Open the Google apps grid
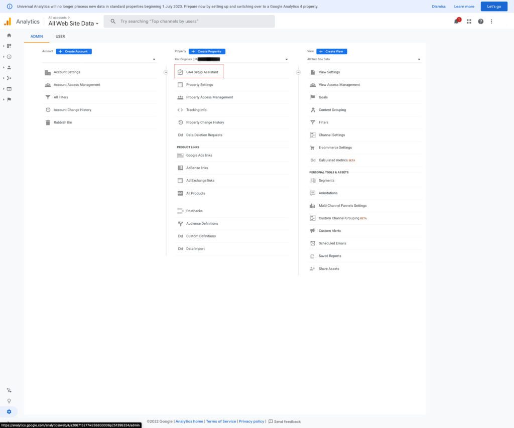Viewport: 514px width, 428px height. 469,21
